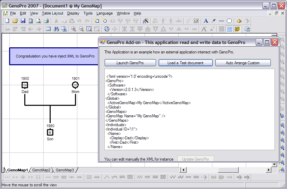Save the document with the floppy icon
287x189 pixels.
(x=23, y=21)
